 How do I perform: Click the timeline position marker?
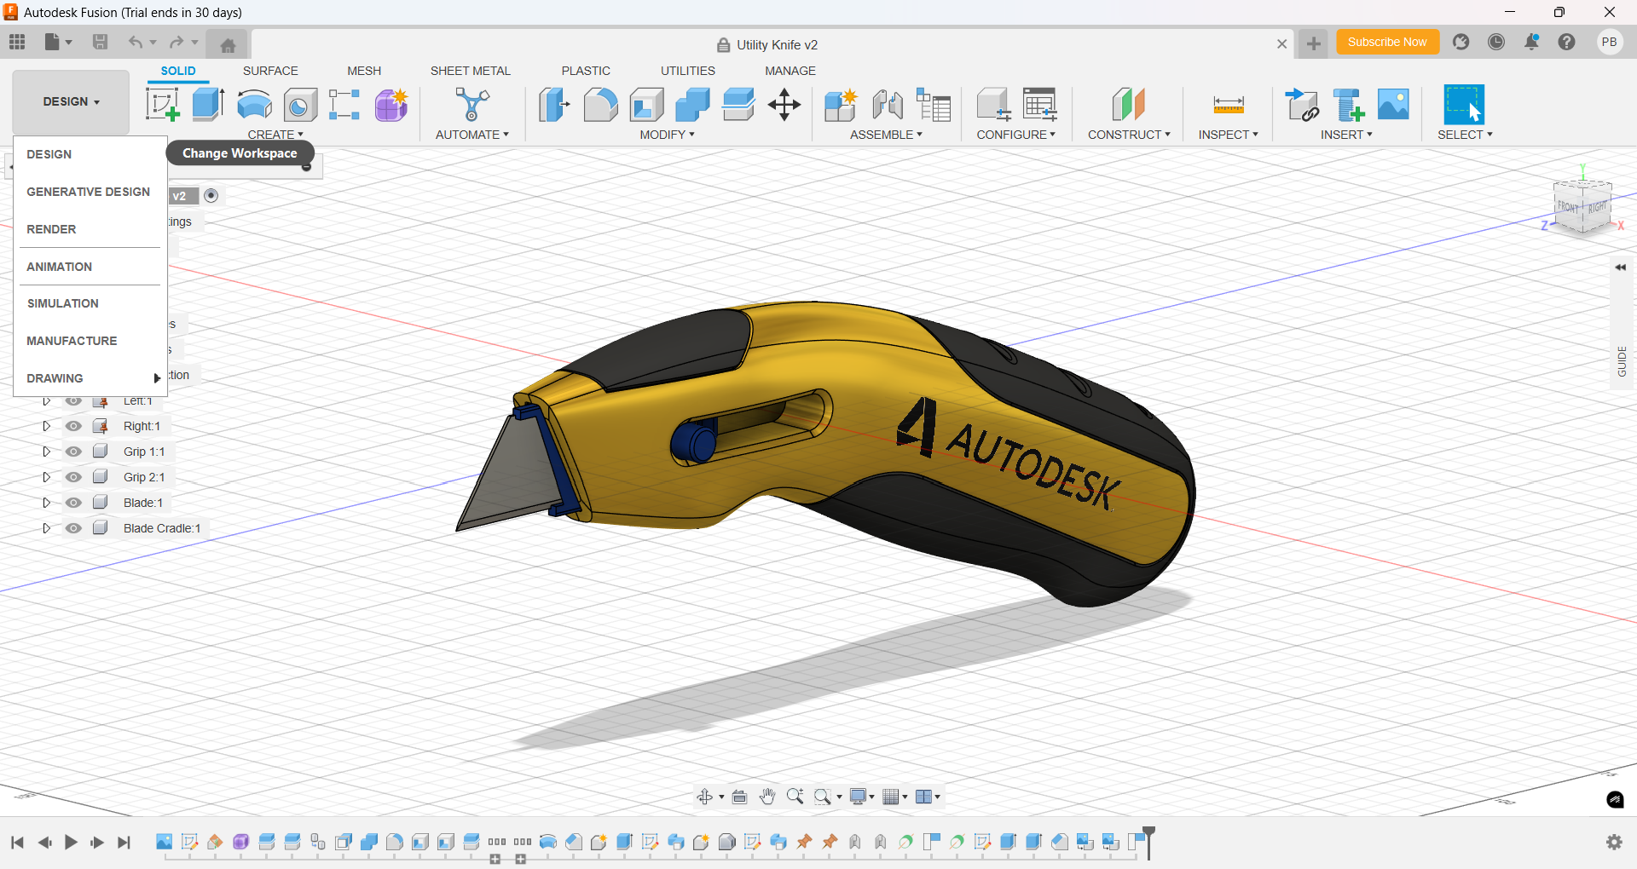point(1148,842)
